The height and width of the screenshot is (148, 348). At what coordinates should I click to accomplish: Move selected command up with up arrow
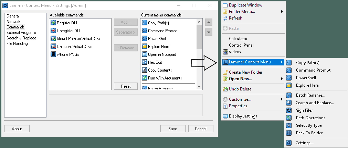coord(209,22)
